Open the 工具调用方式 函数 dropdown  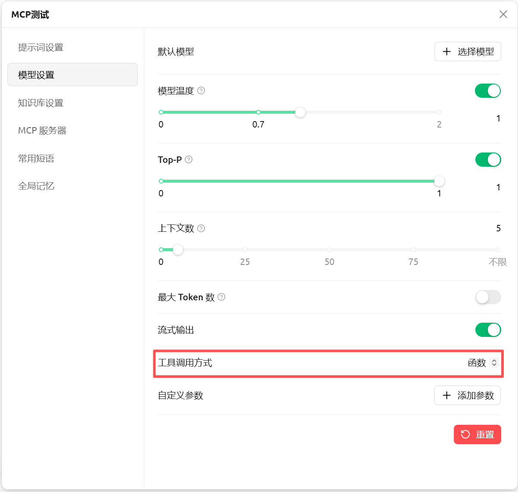(x=482, y=363)
